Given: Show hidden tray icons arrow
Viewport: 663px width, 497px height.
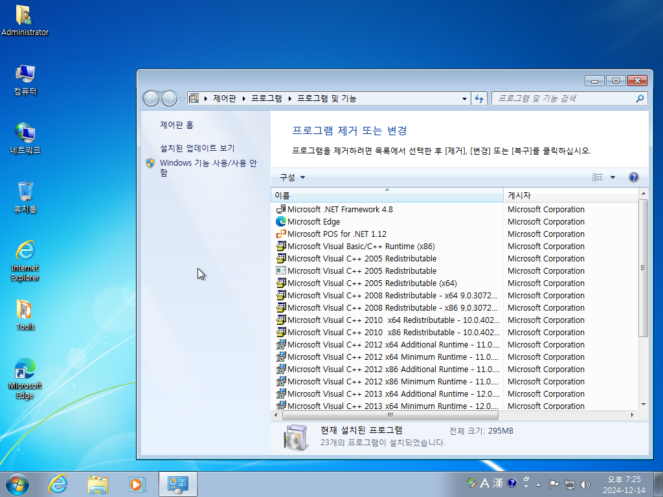Looking at the screenshot, I should click(538, 484).
